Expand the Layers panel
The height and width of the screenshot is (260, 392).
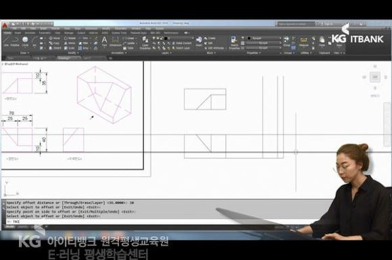[167, 53]
